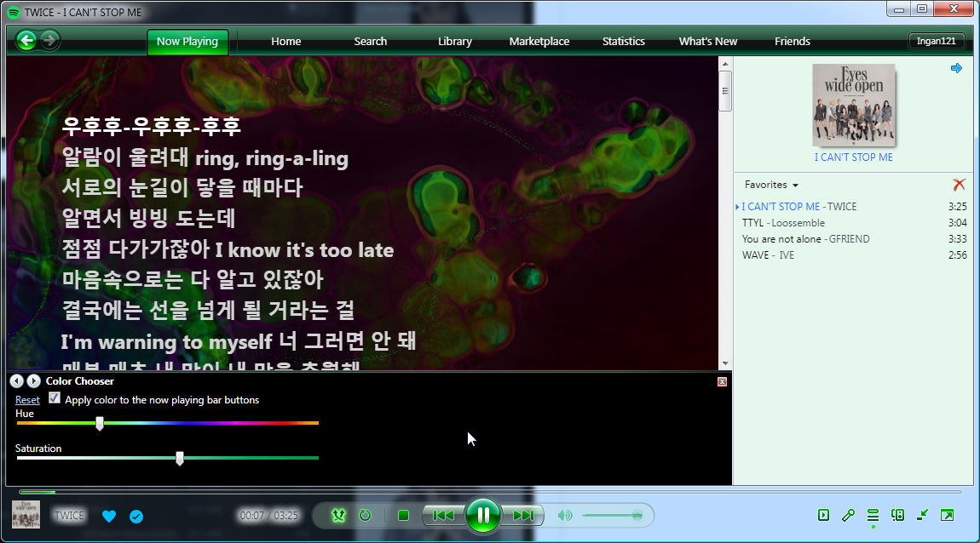980x543 pixels.
Task: Click the 00:07 / 03:25 time display
Action: [x=268, y=516]
